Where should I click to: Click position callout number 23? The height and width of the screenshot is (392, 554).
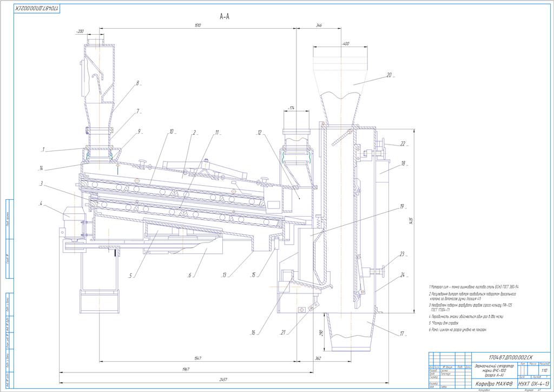[402, 254]
